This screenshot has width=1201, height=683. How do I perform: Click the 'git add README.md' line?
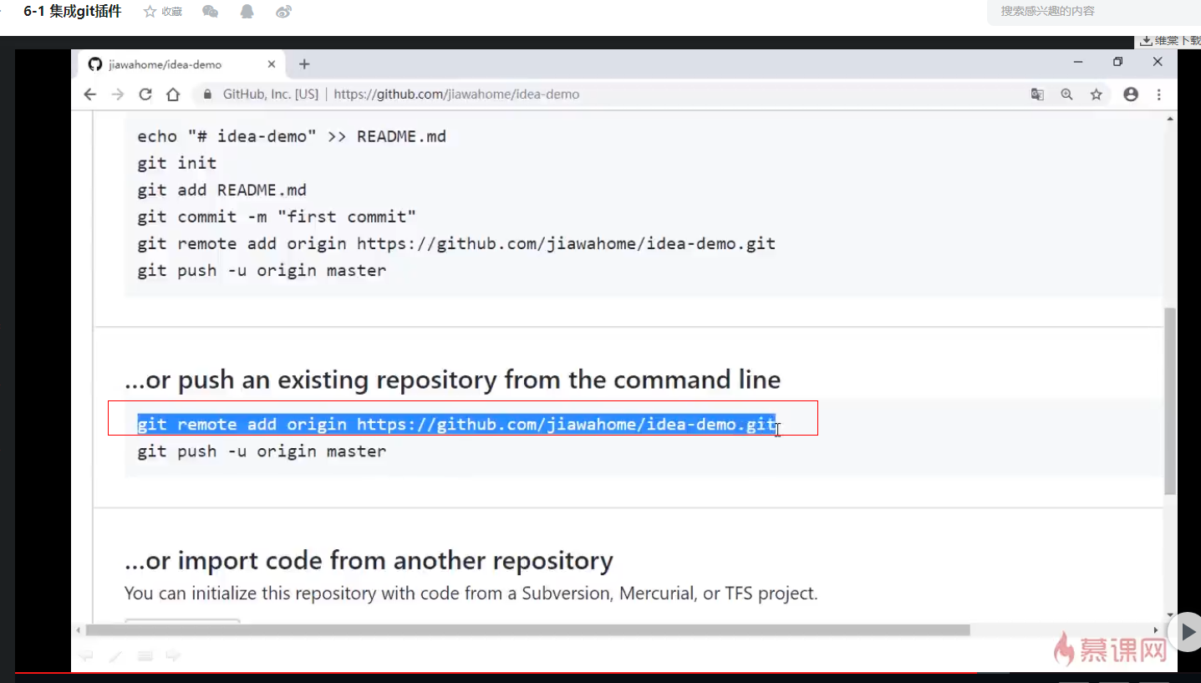pos(222,190)
